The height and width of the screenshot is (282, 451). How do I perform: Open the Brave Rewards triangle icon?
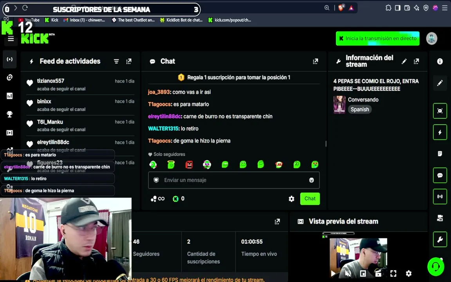pyautogui.click(x=351, y=8)
